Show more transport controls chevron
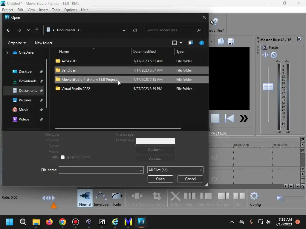 coord(244,118)
